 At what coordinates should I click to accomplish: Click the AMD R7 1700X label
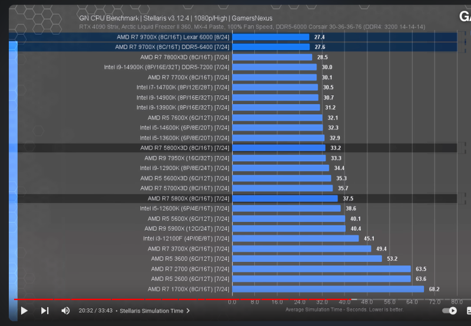pos(188,289)
